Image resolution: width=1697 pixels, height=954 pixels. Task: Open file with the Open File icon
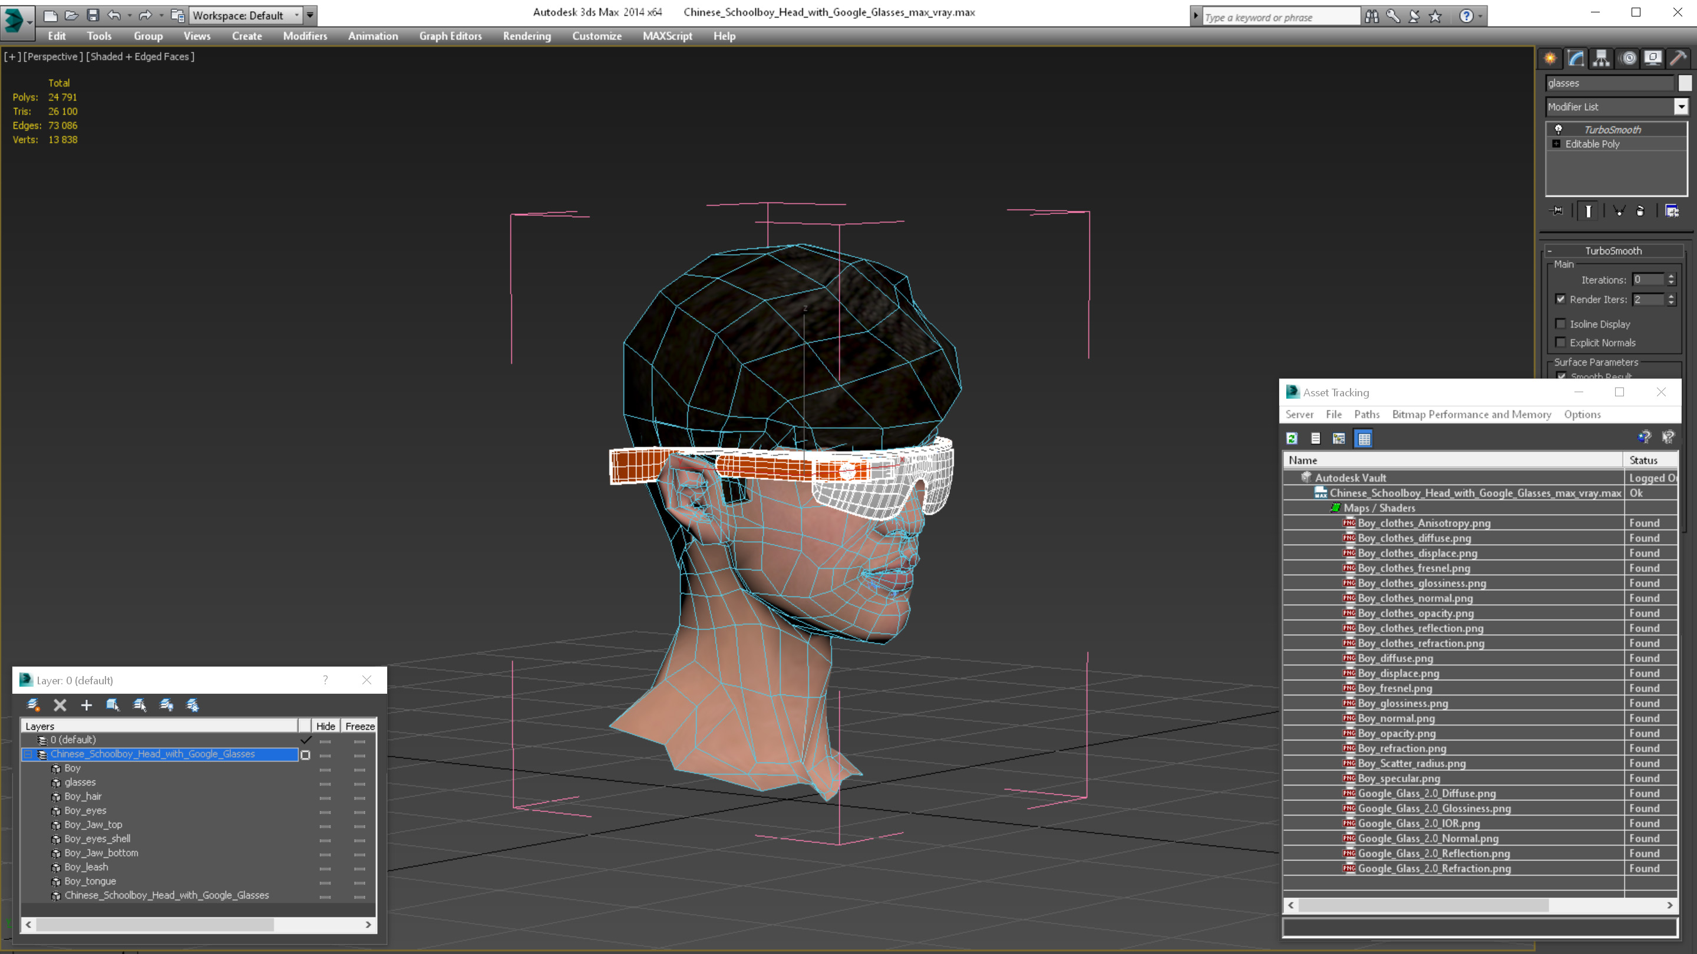(72, 15)
